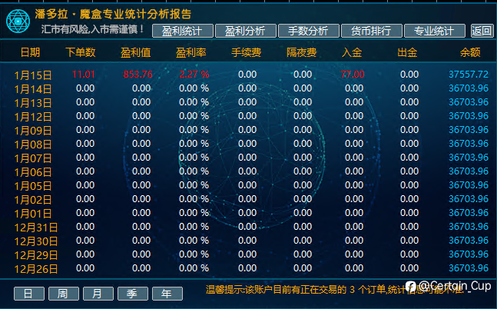Click the 2.27 % profit rate
The image size is (497, 309).
pos(194,75)
